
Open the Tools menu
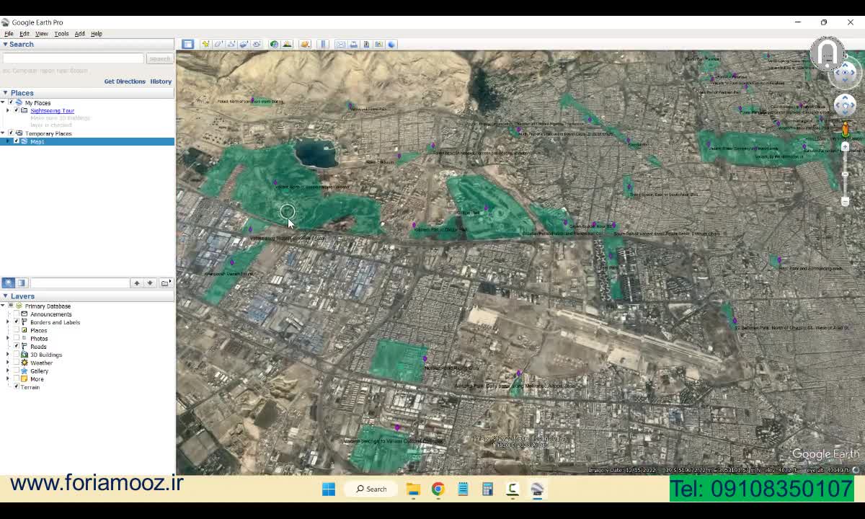61,34
